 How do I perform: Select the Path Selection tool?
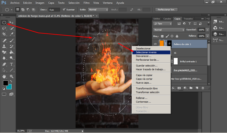coord(4,70)
